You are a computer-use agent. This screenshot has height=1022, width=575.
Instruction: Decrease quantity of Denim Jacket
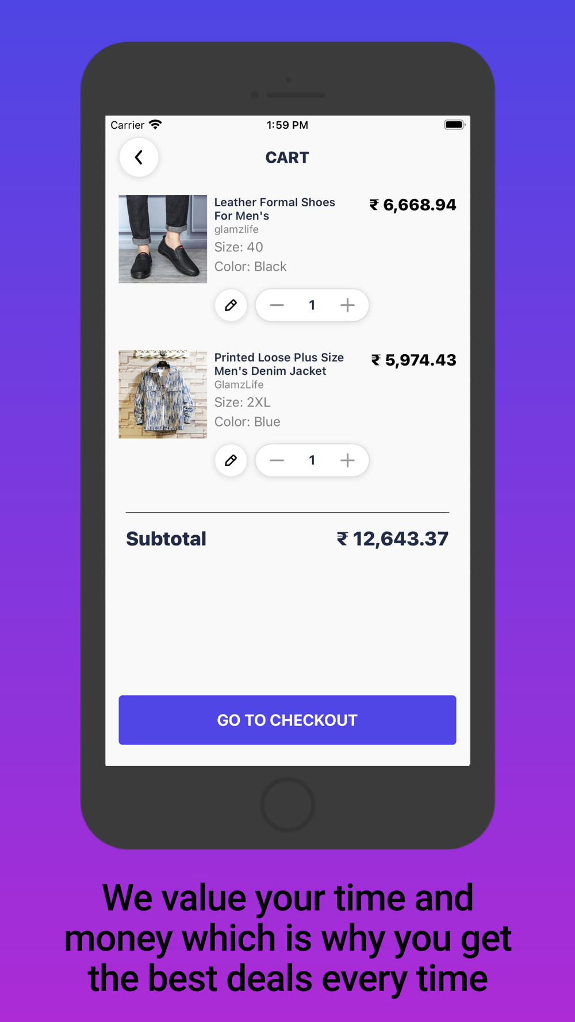(277, 460)
